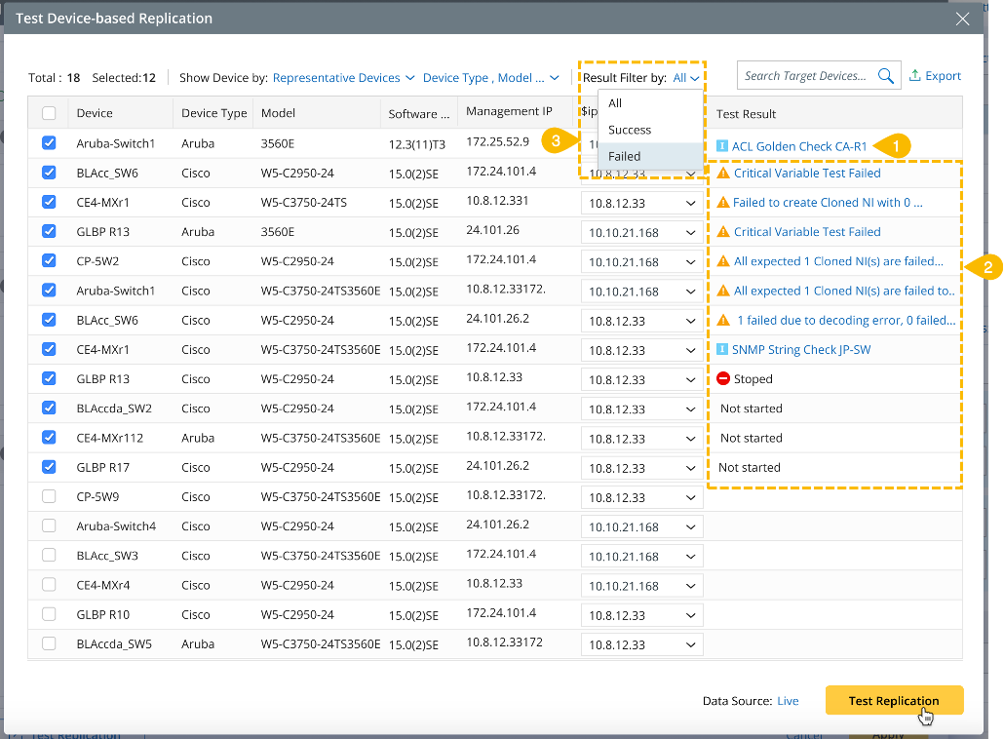Click info icon beside SNMP String Check JP-SW
Image resolution: width=1004 pixels, height=739 pixels.
(722, 350)
